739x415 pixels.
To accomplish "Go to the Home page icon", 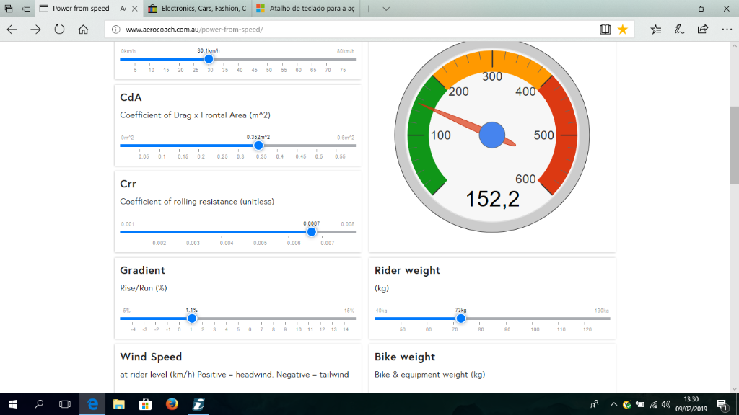I will click(83, 30).
